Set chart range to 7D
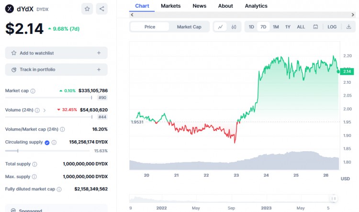Image resolution: width=359 pixels, height=212 pixels. pos(263,27)
